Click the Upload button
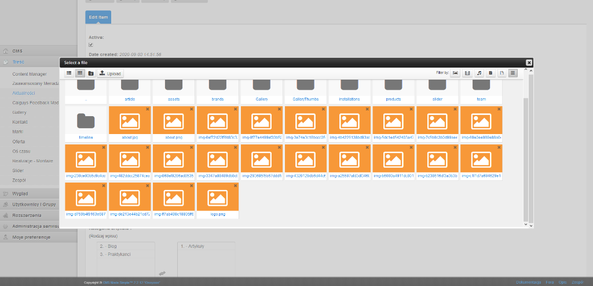Image resolution: width=593 pixels, height=286 pixels. click(x=110, y=73)
